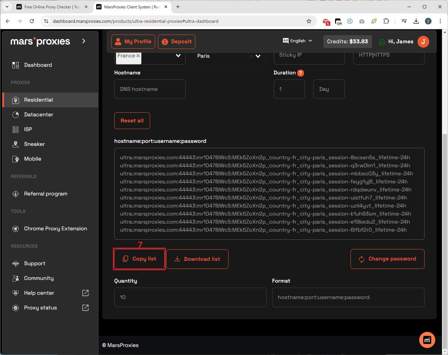Click the Duration help question icon
Viewport: 448px width, 355px height.
tap(301, 73)
